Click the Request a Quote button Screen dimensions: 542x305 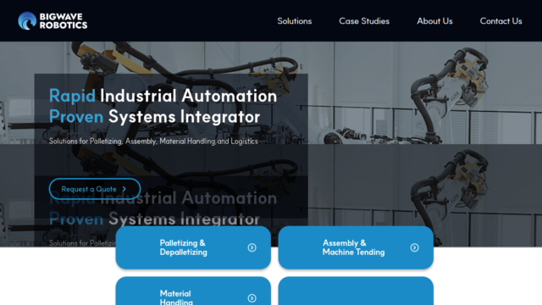click(x=95, y=189)
